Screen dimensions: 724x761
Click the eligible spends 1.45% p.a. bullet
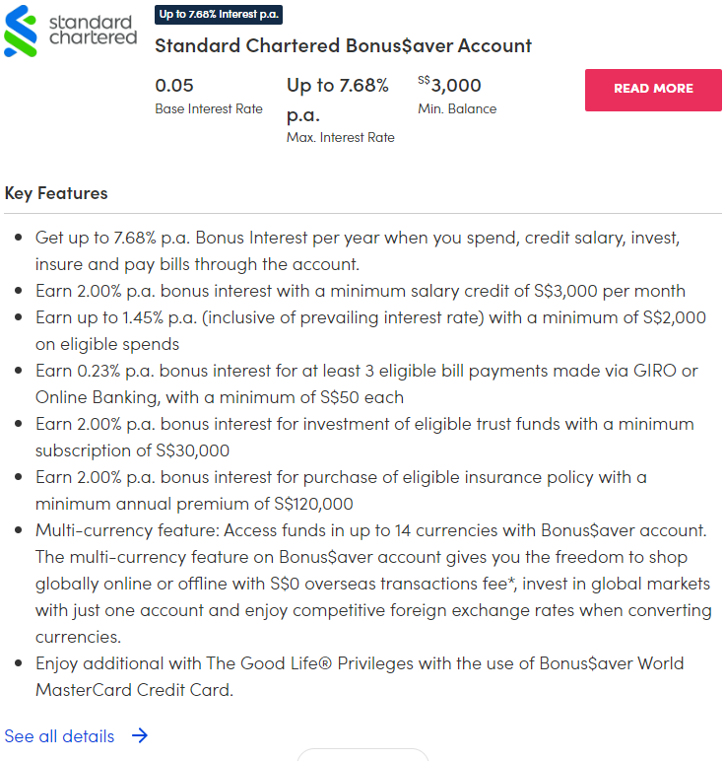(x=370, y=330)
